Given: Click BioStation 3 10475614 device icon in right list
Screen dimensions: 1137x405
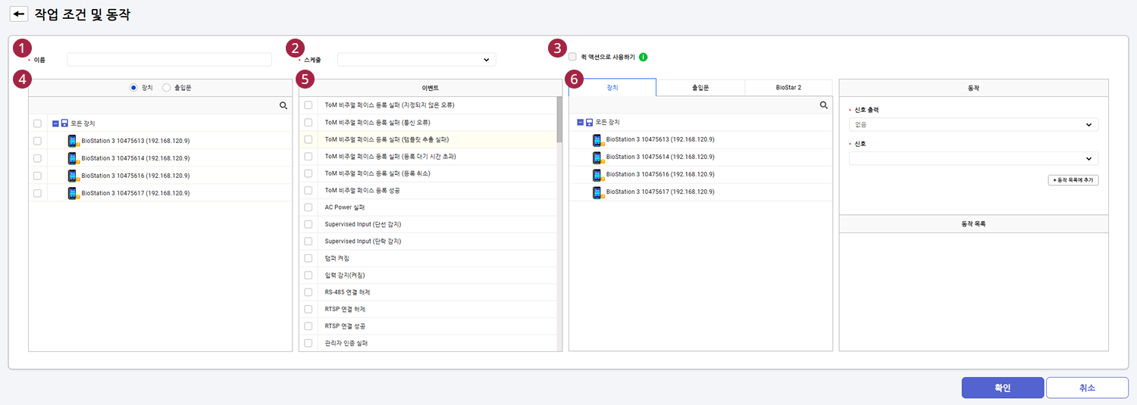Looking at the screenshot, I should pos(598,157).
